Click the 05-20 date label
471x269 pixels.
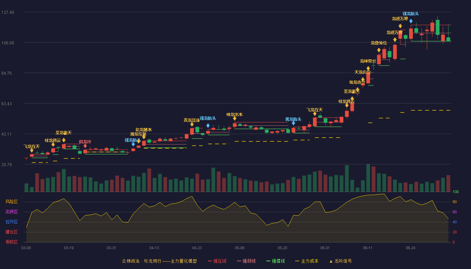[283, 248]
